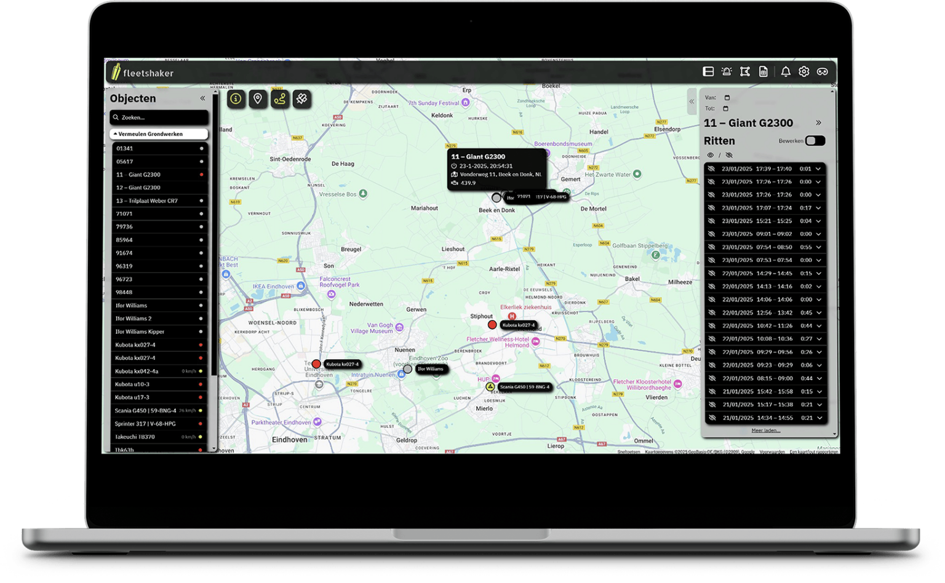
Task: Collapse the Objecten sidebar with the chevron
Action: click(x=202, y=97)
